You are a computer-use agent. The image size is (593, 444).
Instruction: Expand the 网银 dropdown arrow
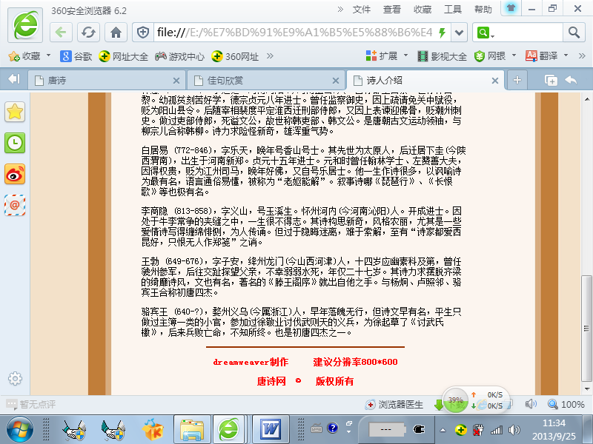coord(513,56)
